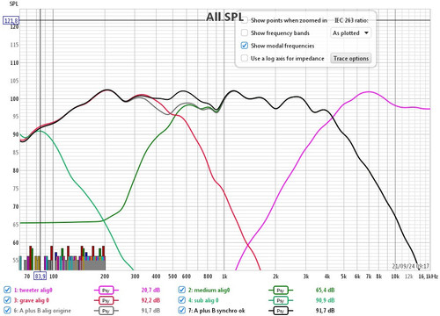Click the 92,2 dB grave readout

[x=150, y=300]
